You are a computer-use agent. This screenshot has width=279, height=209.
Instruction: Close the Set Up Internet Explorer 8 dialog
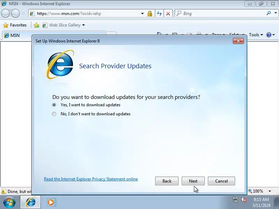238,41
